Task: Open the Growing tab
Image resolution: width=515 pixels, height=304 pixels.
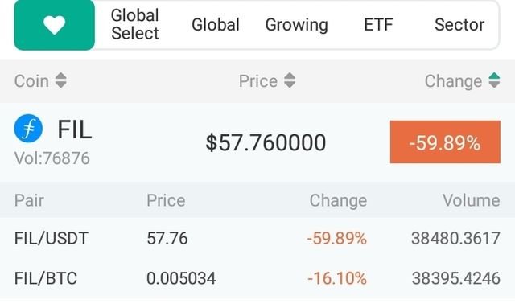Action: point(297,25)
